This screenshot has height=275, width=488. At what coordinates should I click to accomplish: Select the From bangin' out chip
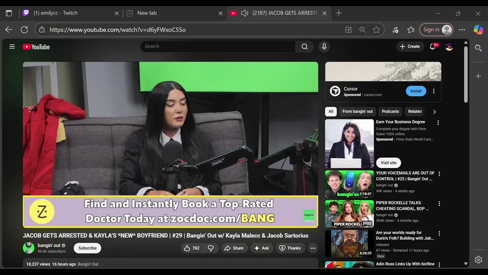[x=357, y=112]
